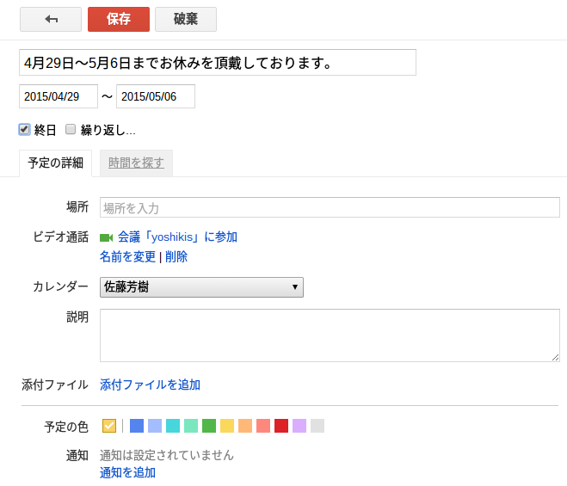Open the end date field 2015/05/06
The height and width of the screenshot is (486, 567).
point(156,96)
